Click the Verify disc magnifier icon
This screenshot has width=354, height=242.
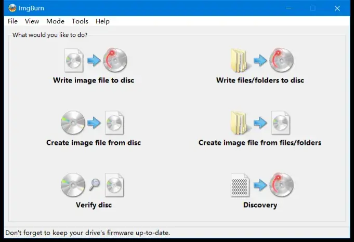tap(95, 185)
